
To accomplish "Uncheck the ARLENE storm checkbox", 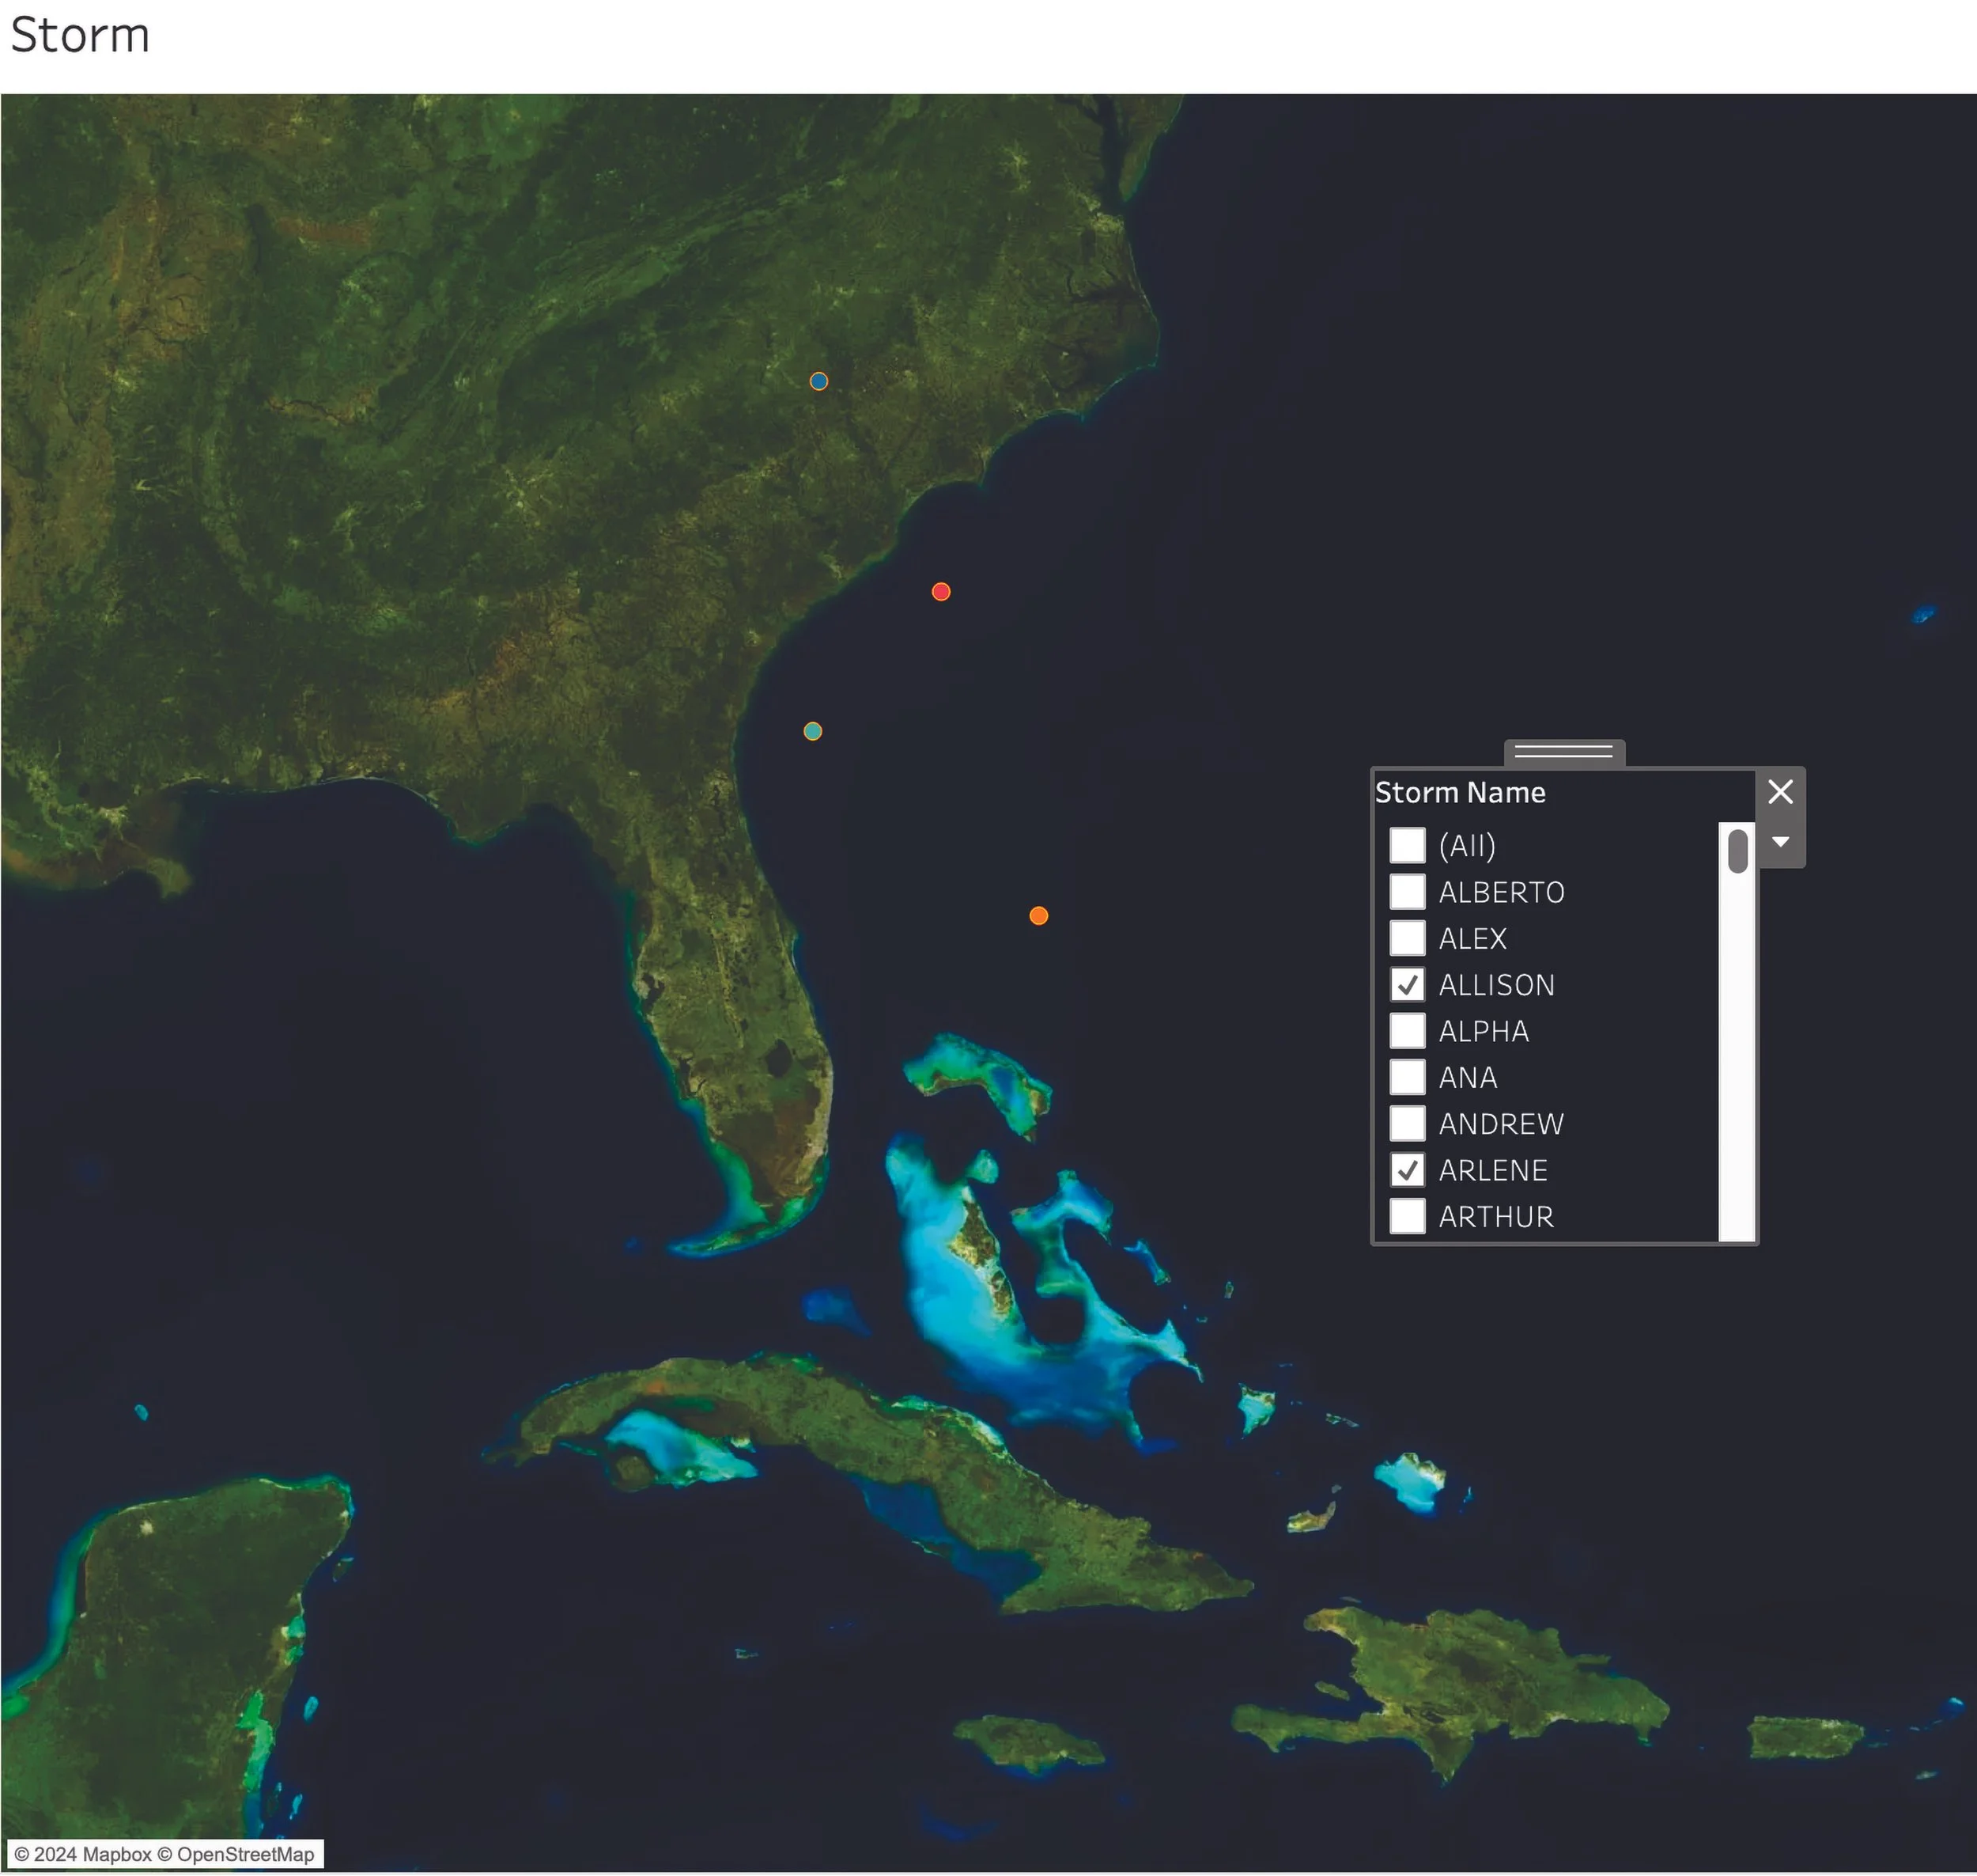I will pos(1408,1170).
